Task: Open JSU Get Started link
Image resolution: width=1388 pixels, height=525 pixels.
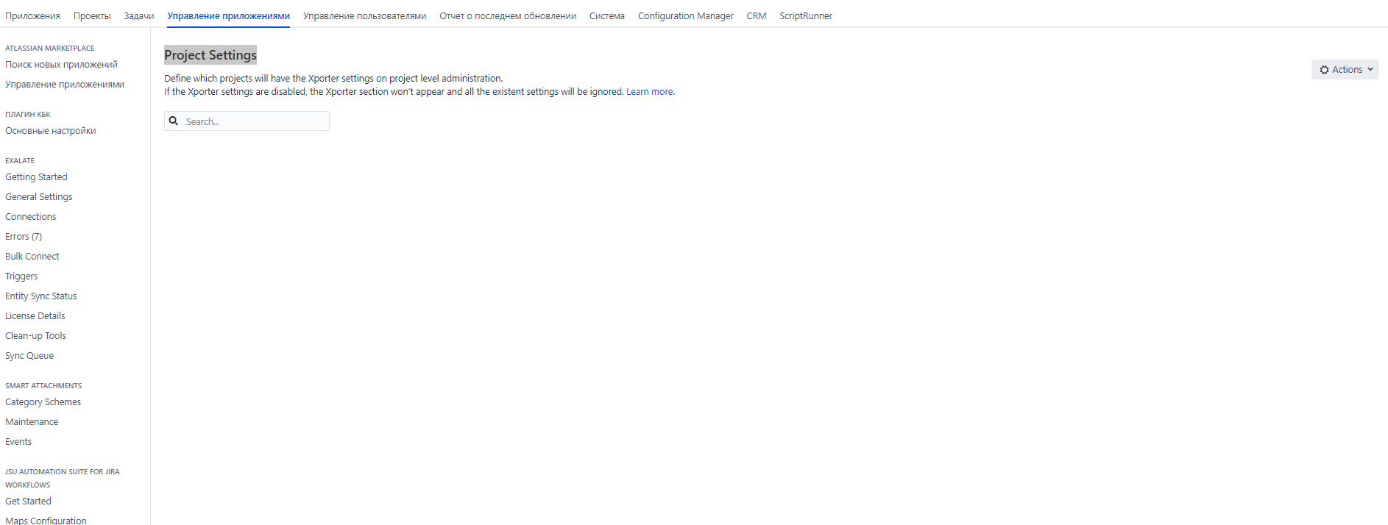Action: [28, 501]
